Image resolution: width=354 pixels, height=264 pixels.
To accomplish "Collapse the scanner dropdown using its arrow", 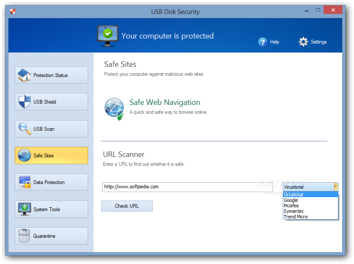I will (x=335, y=187).
